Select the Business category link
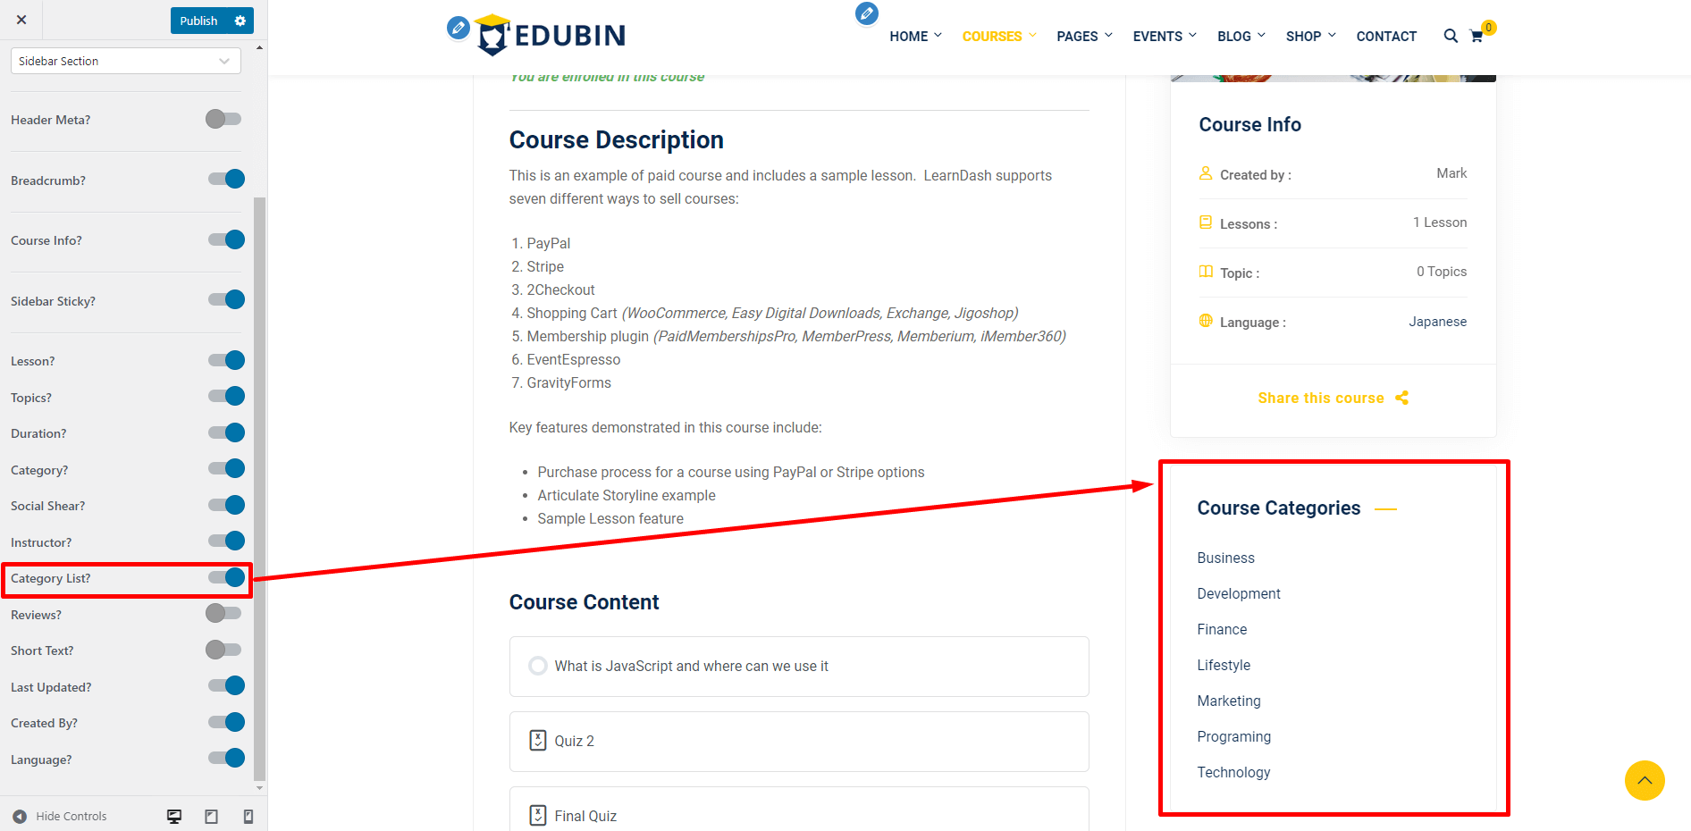The width and height of the screenshot is (1691, 831). [1225, 558]
